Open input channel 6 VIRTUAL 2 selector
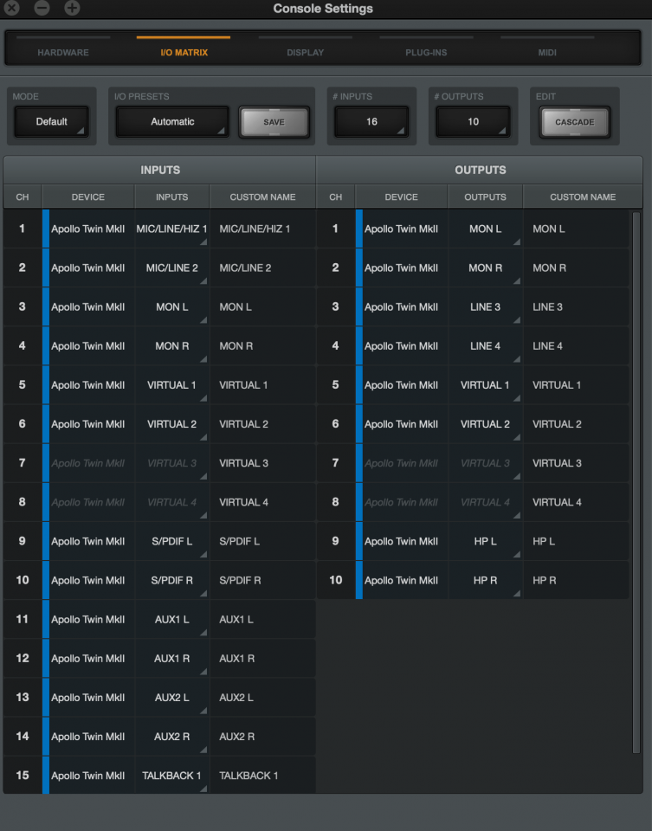 pyautogui.click(x=171, y=424)
